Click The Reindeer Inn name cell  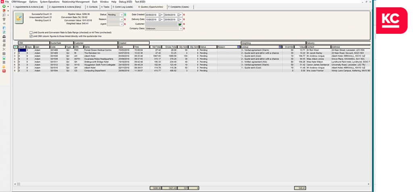[x=100, y=53]
